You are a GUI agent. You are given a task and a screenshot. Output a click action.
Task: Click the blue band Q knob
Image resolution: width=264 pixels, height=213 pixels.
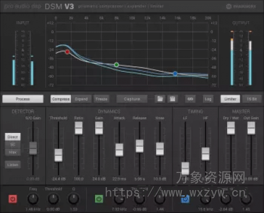point(246,199)
